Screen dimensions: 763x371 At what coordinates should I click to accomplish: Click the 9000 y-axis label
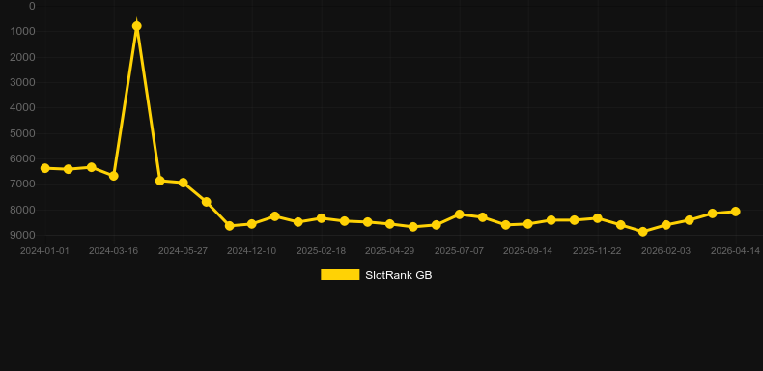point(23,235)
